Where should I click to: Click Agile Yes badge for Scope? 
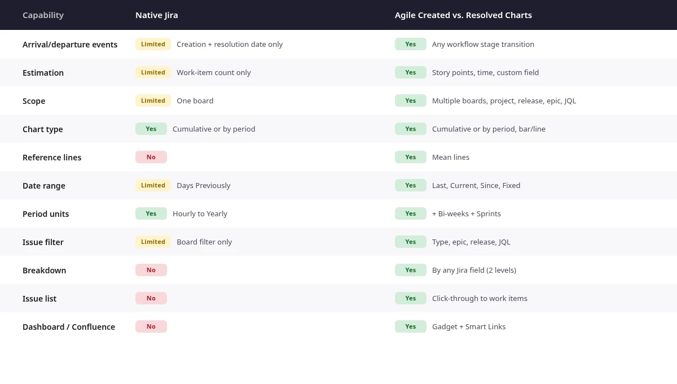411,101
